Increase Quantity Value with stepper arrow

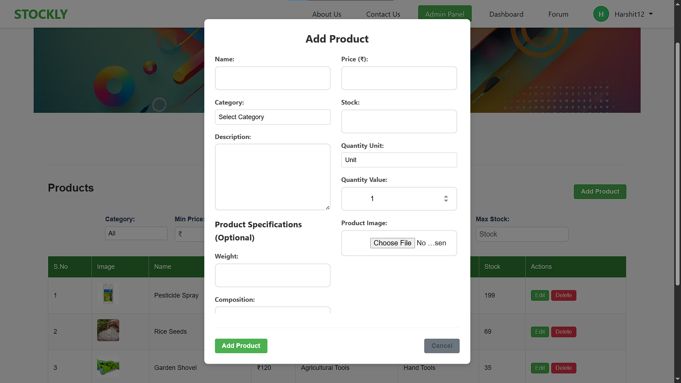pyautogui.click(x=446, y=196)
